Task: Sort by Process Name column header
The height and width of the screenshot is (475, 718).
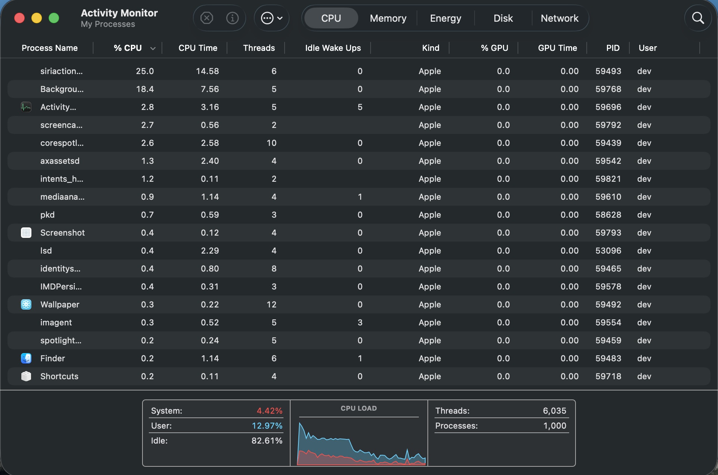Action: click(x=50, y=48)
